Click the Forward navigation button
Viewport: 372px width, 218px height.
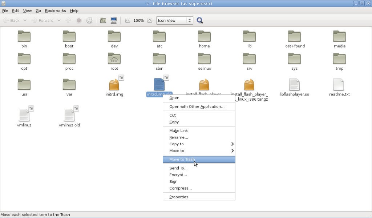pos(43,20)
